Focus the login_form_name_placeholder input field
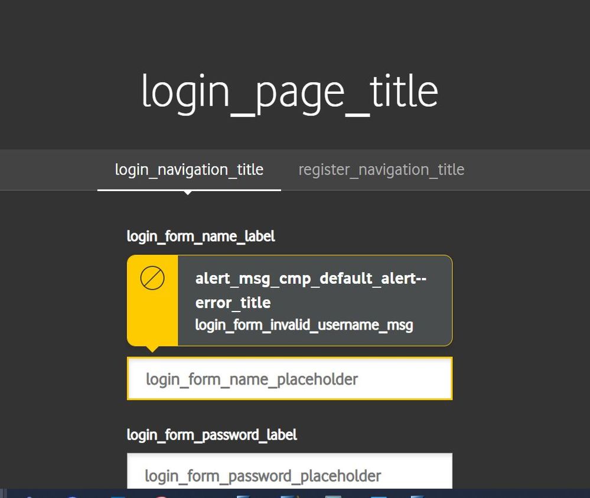This screenshot has width=590, height=498. pyautogui.click(x=289, y=379)
